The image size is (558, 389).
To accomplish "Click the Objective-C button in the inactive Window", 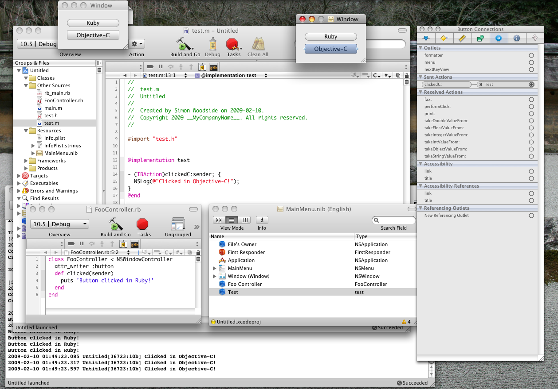I will (93, 35).
